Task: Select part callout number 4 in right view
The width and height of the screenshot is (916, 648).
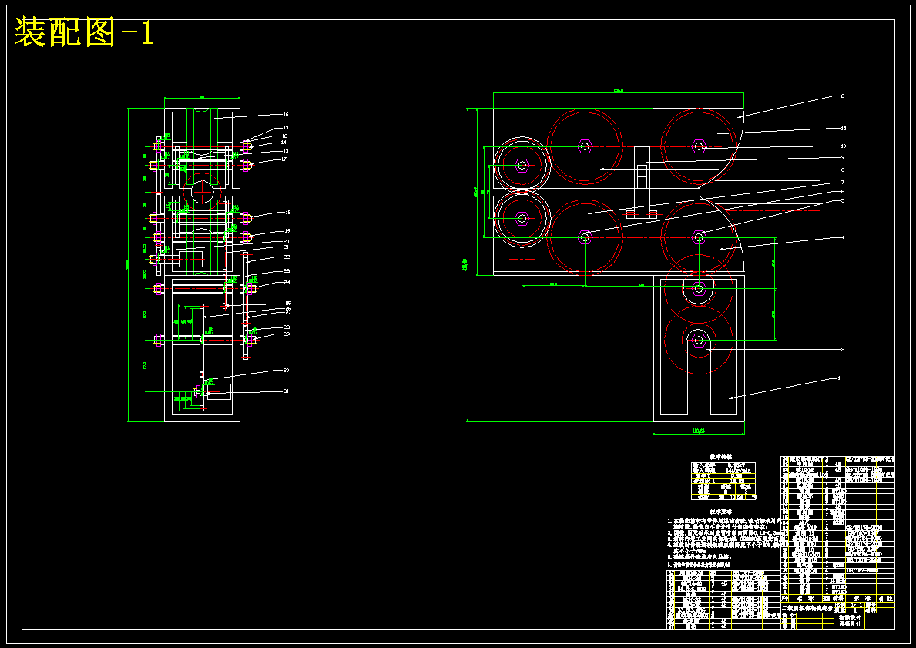Action: tap(842, 238)
